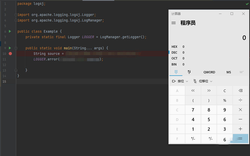Cycle the QWORD word size setting
Image resolution: width=250 pixels, height=156 pixels.
209,72
